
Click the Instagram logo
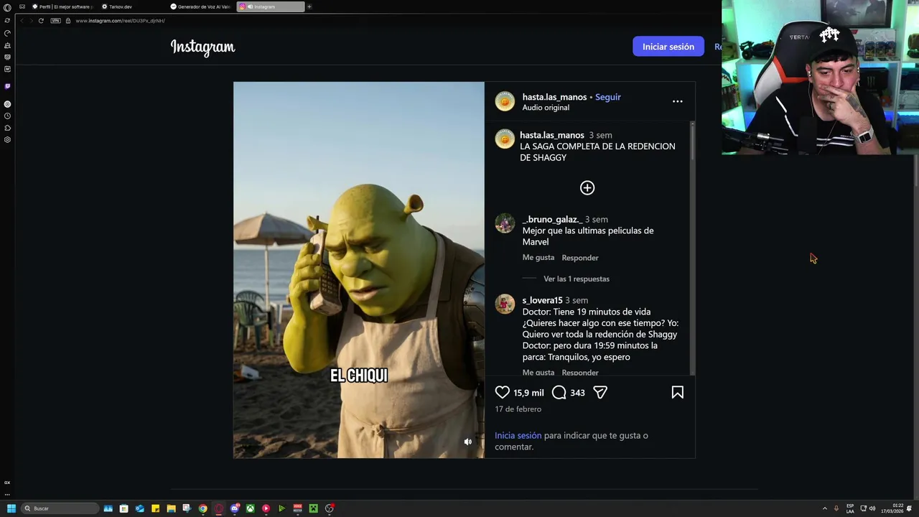(x=202, y=47)
